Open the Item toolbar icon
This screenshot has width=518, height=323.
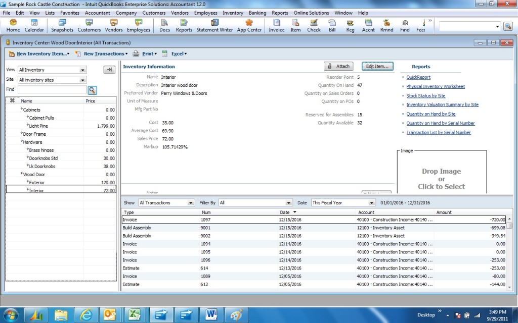pos(295,25)
